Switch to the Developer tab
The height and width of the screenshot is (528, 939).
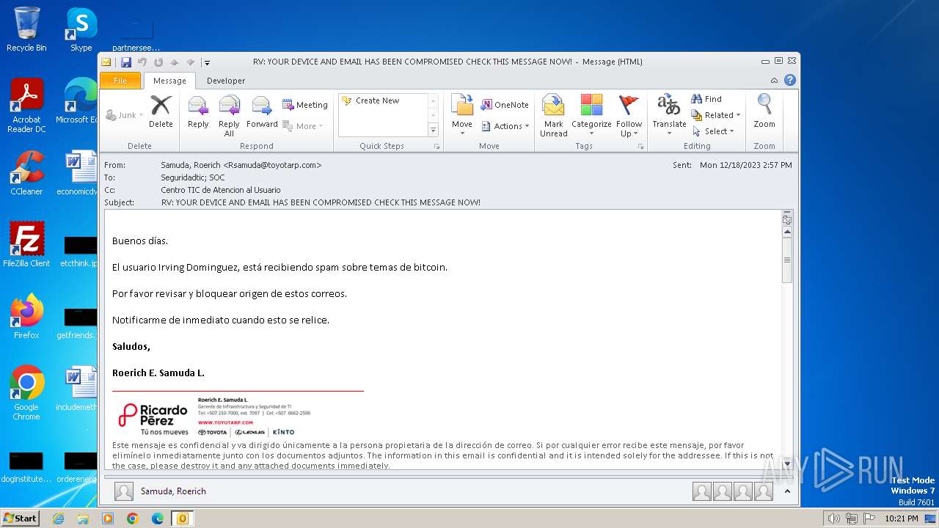(x=226, y=81)
